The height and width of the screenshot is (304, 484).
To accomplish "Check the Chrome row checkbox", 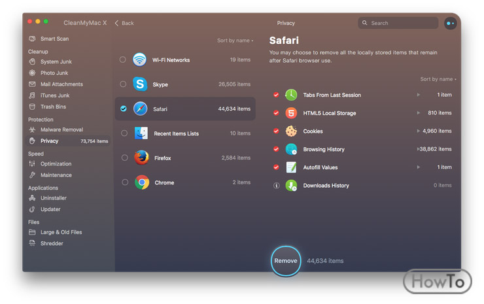I will tap(125, 182).
